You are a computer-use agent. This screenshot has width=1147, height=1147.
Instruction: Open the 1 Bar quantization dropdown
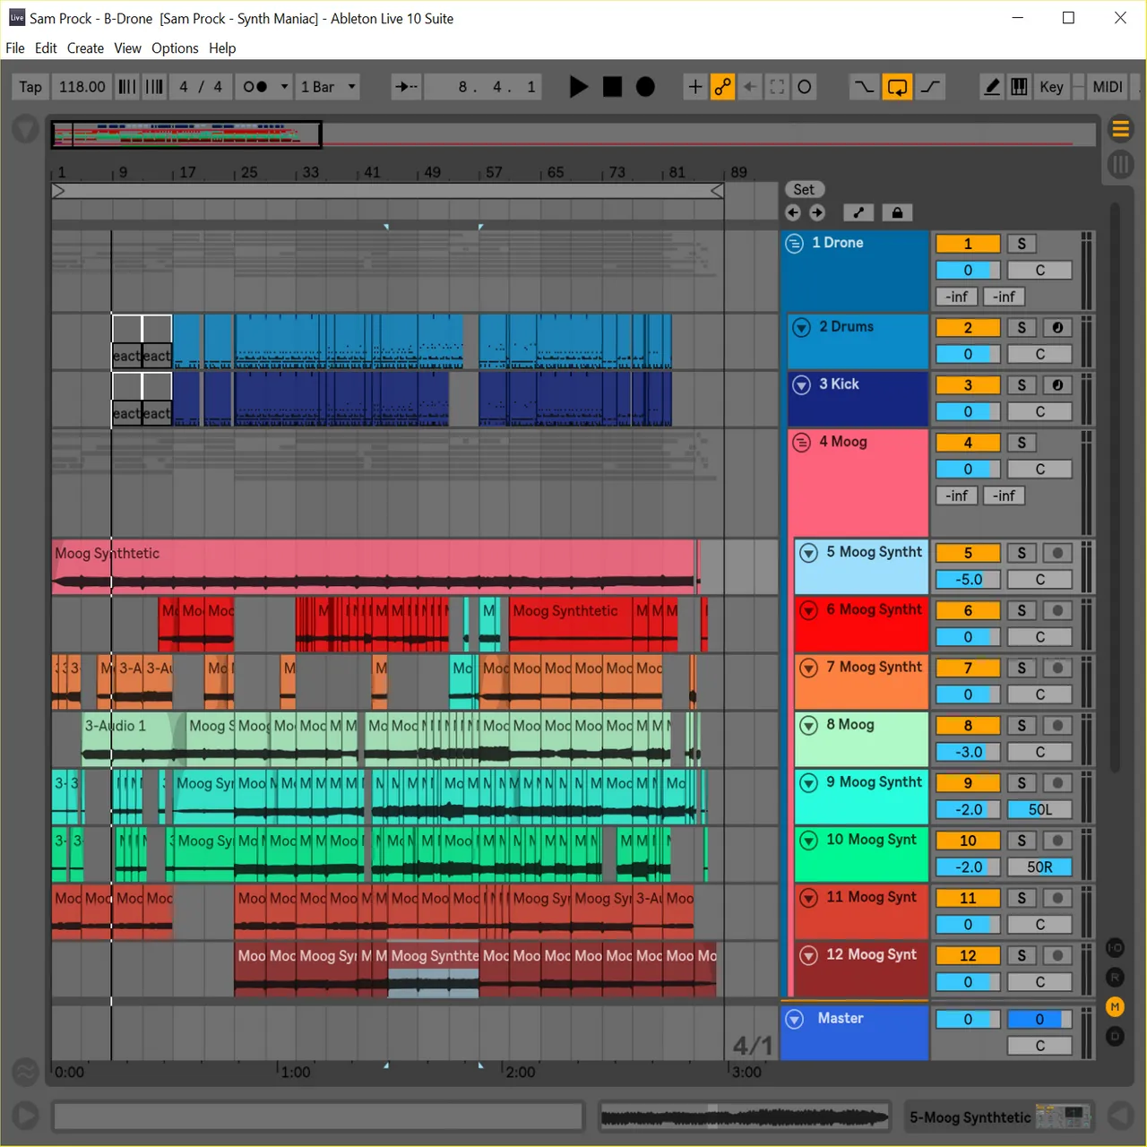[x=328, y=87]
